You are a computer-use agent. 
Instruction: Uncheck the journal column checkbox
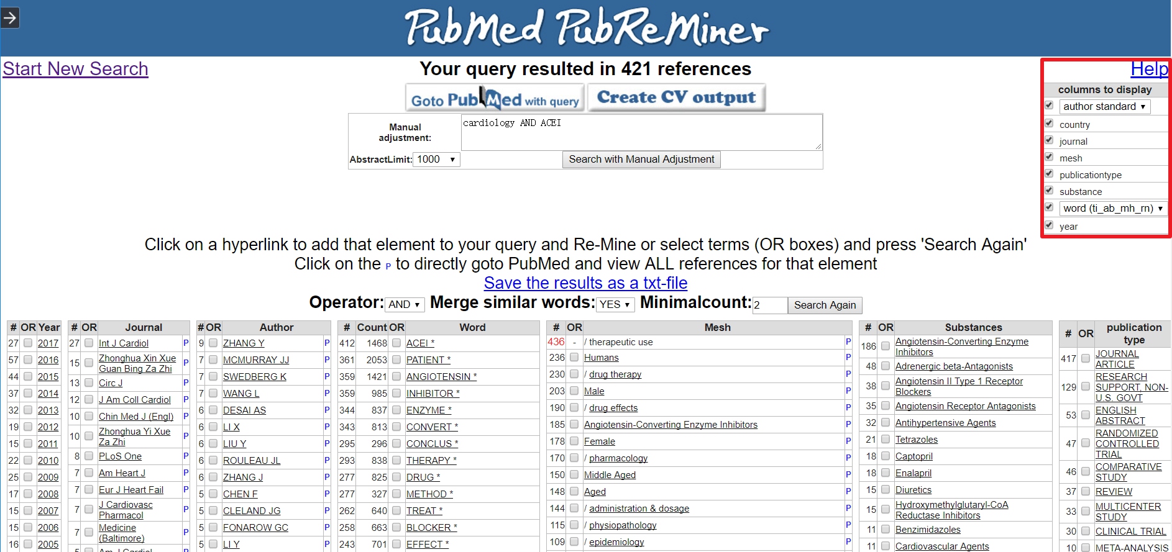tap(1049, 140)
